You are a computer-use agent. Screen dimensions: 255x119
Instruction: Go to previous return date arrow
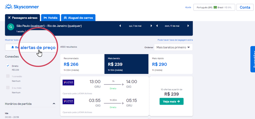coord(157,26)
